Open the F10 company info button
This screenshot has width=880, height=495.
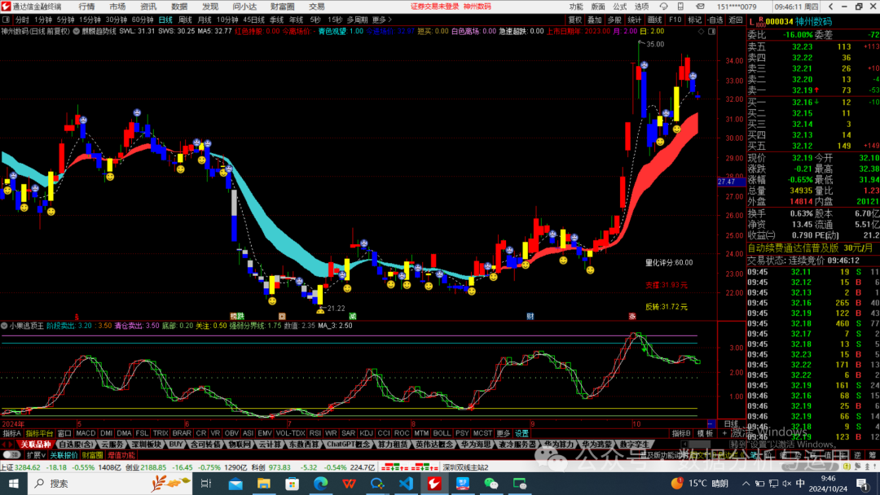coord(675,20)
